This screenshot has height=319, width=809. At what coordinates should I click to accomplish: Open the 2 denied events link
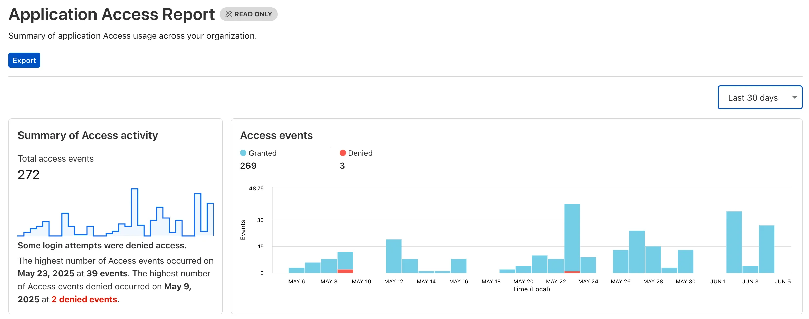pos(84,299)
